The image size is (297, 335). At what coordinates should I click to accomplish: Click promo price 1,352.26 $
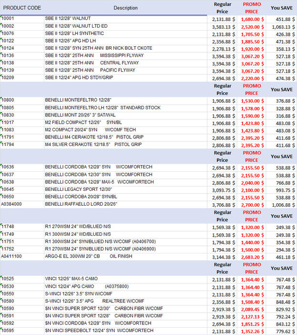[252, 332]
